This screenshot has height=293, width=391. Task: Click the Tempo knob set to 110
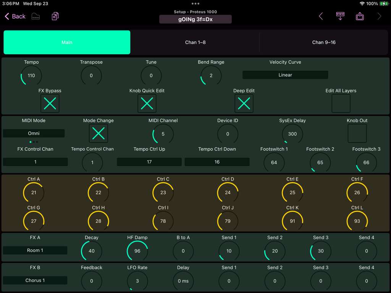31,76
